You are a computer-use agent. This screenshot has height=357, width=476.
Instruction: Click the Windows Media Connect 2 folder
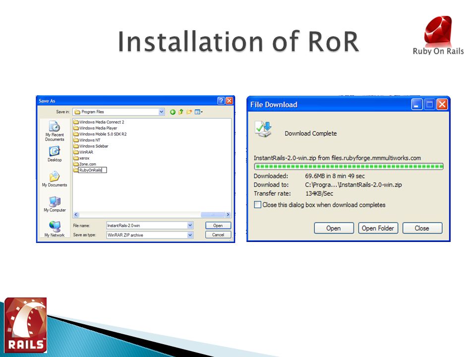coord(99,122)
